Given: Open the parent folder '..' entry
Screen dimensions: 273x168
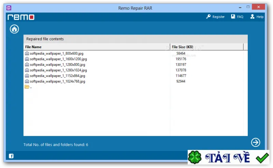Looking at the screenshot, I should pos(28,87).
